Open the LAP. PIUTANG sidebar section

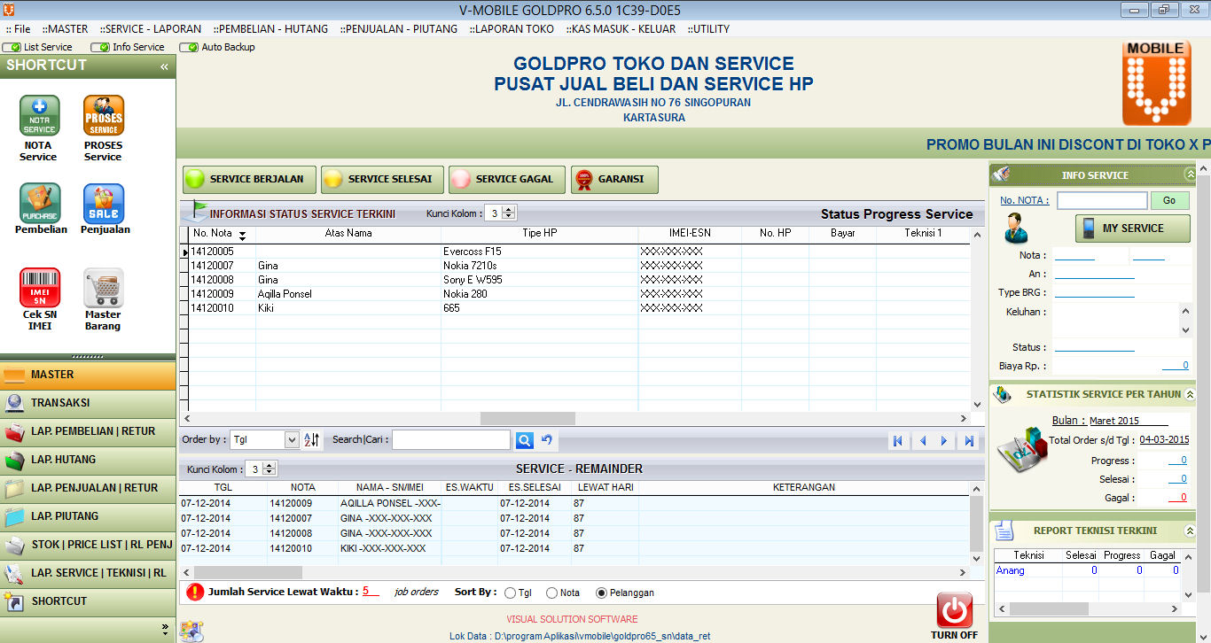88,516
